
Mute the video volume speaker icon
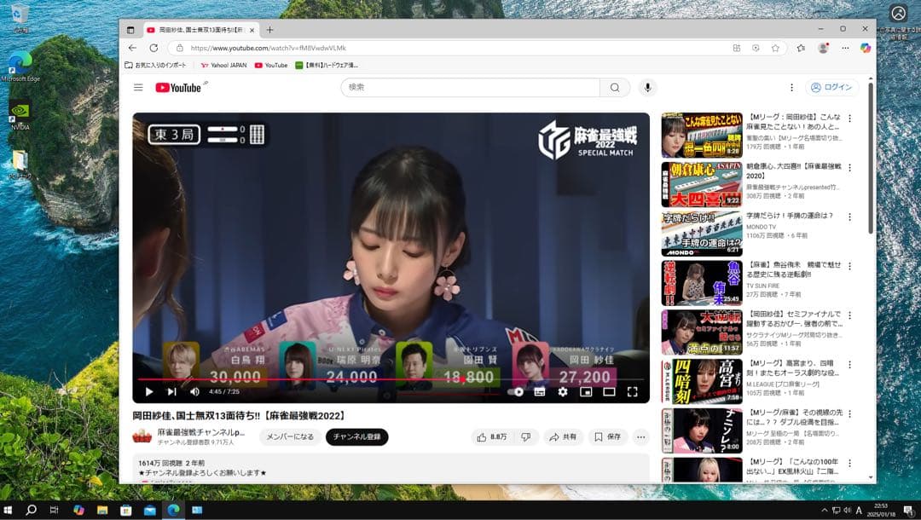194,392
